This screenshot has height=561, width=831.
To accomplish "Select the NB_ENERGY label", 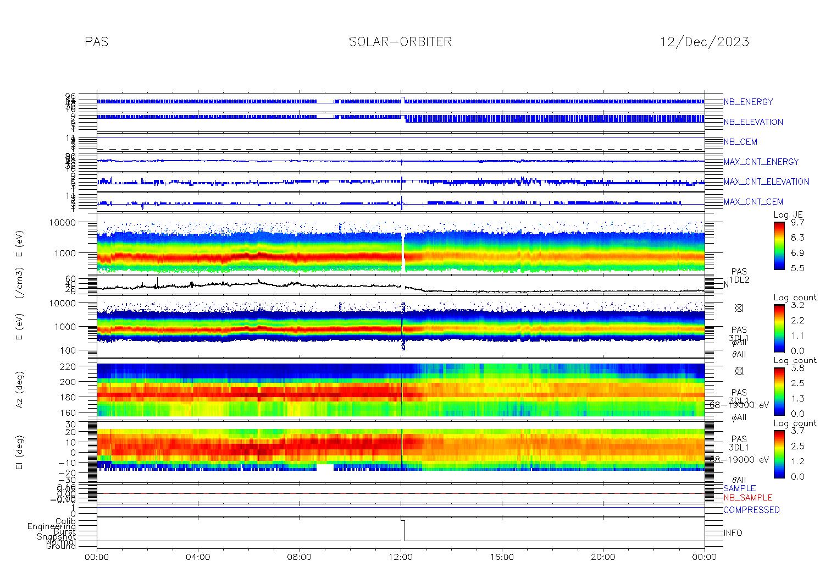I will [748, 102].
